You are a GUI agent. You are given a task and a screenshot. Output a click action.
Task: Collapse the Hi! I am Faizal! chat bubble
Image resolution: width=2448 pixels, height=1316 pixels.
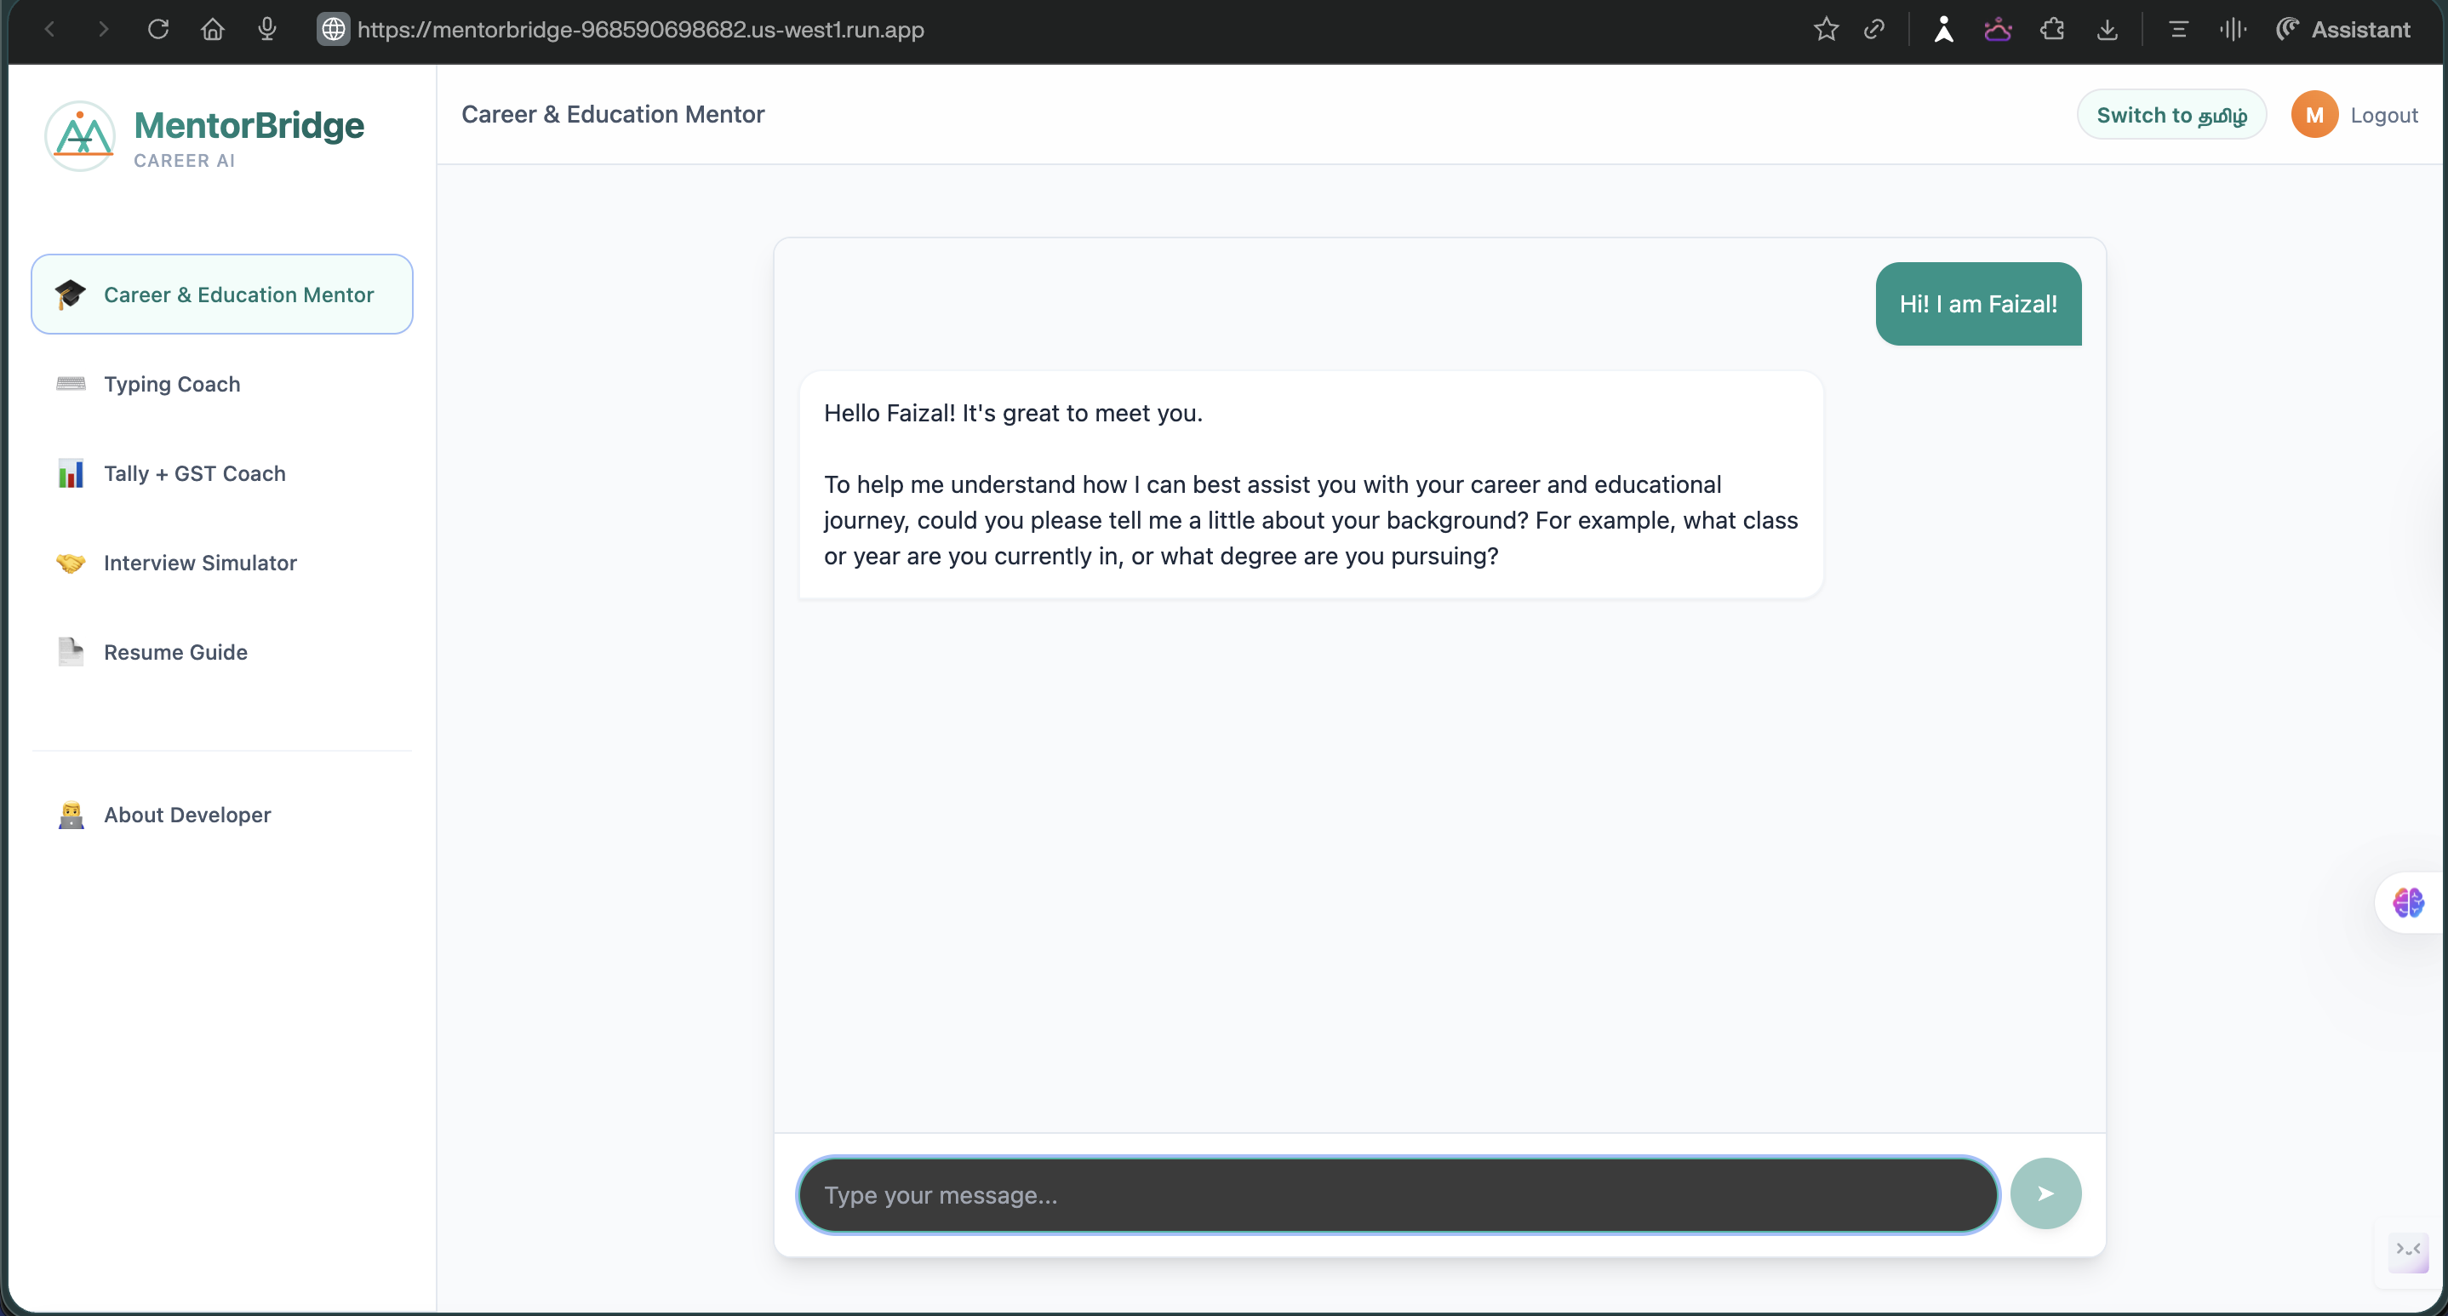1978,304
